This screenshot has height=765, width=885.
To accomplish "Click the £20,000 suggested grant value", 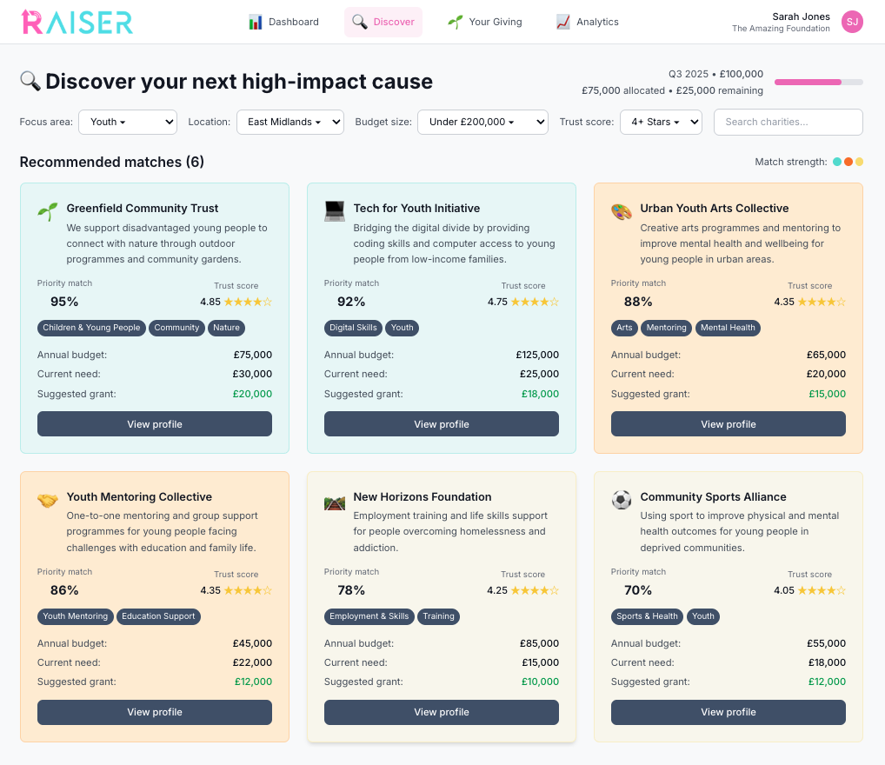I will tap(252, 394).
